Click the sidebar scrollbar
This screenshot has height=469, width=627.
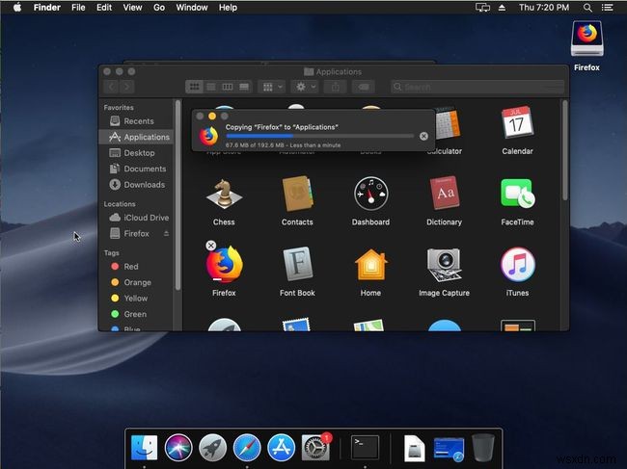(x=177, y=195)
